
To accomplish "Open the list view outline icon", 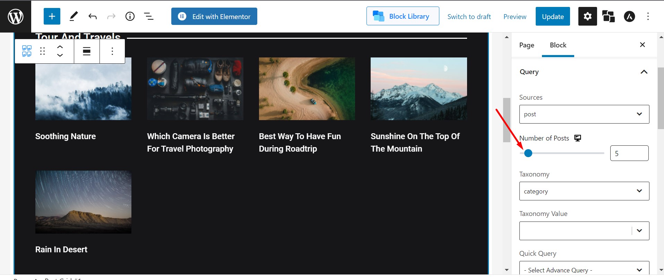I will point(149,16).
